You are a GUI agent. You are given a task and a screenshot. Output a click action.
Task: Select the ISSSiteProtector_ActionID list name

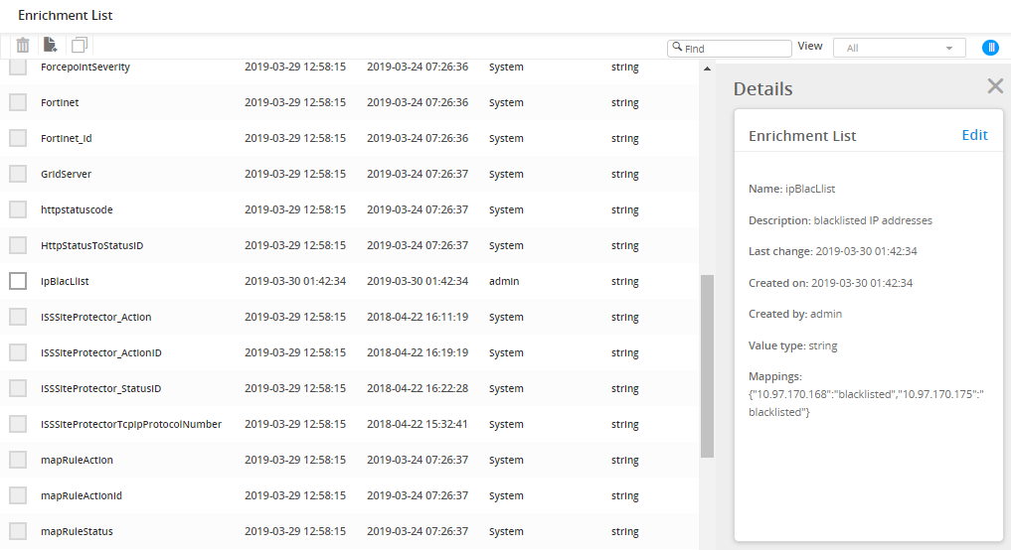coord(101,352)
